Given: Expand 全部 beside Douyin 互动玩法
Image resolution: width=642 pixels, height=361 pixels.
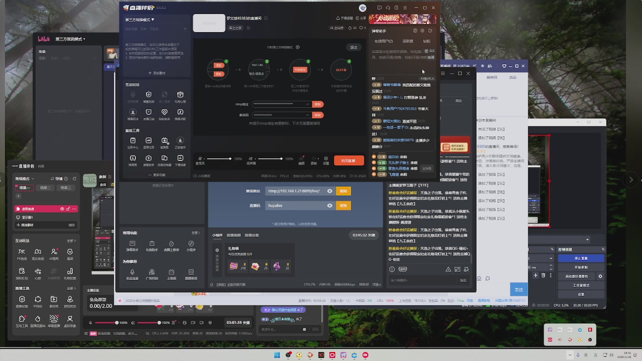Looking at the screenshot, I should [x=71, y=241].
